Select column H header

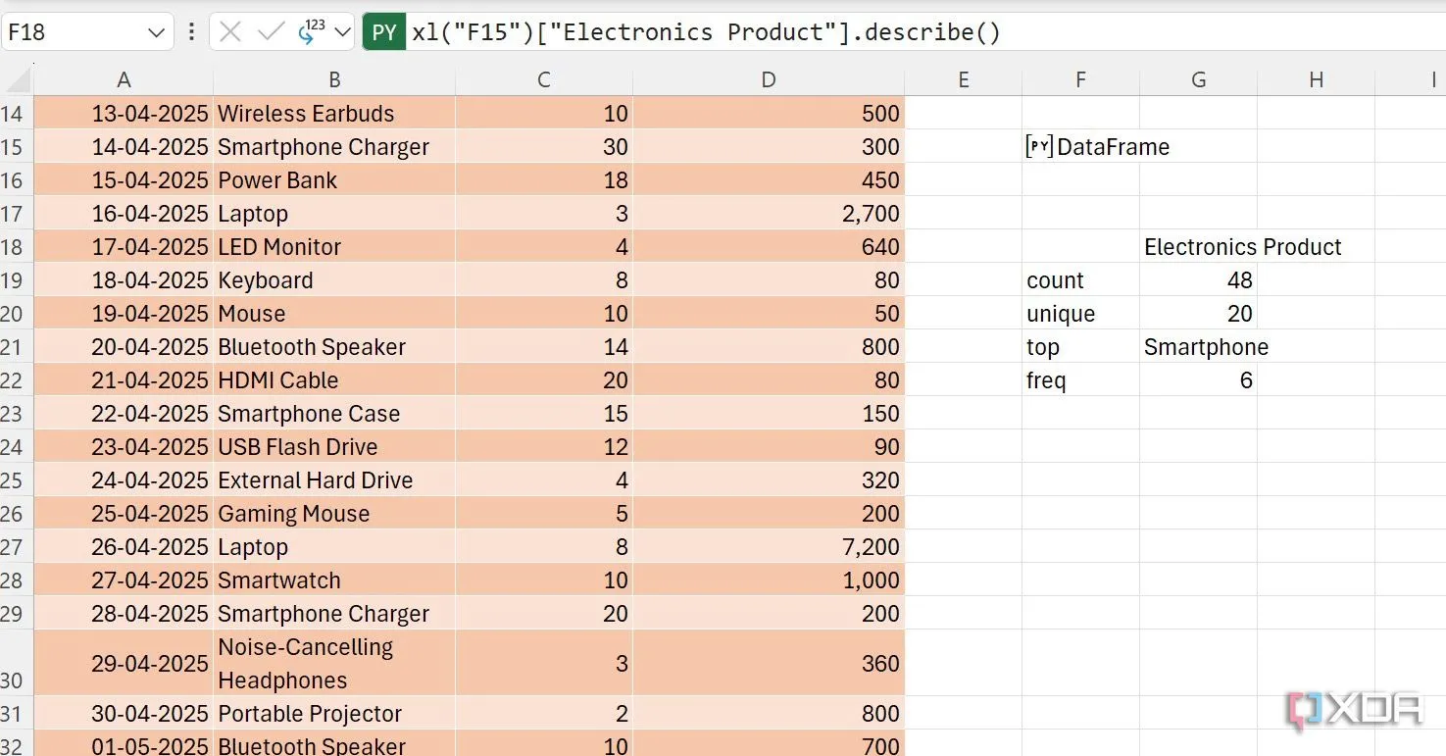pos(1316,80)
